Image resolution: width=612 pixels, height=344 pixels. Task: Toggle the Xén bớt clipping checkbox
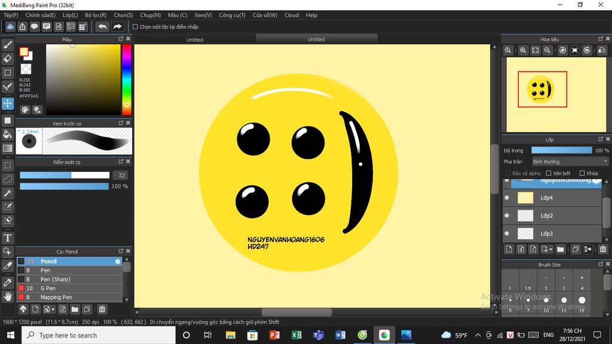(549, 173)
